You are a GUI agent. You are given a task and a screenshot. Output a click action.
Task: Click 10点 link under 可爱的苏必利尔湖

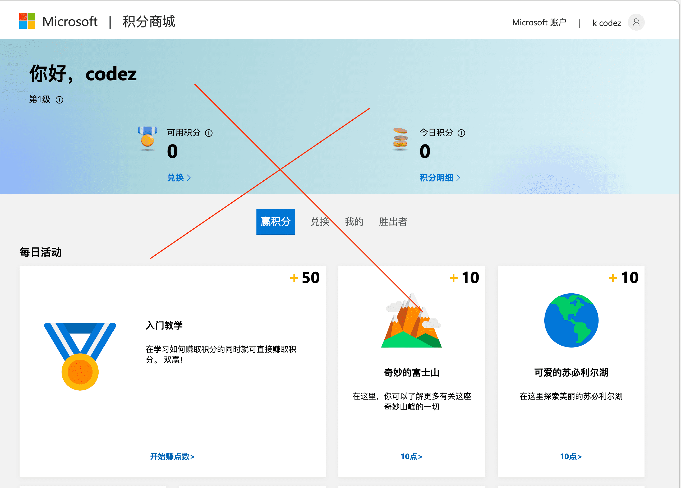pos(571,456)
